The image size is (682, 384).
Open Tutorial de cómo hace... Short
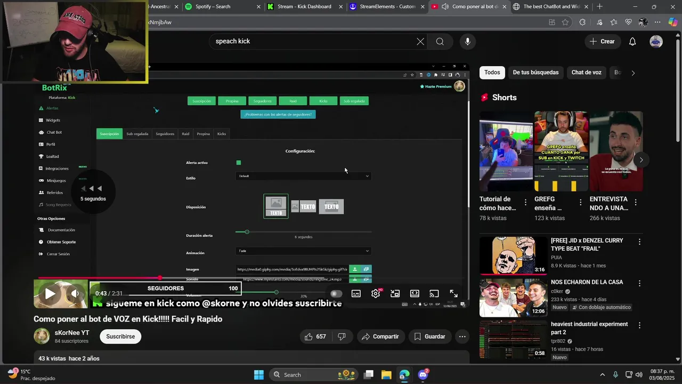pyautogui.click(x=506, y=151)
